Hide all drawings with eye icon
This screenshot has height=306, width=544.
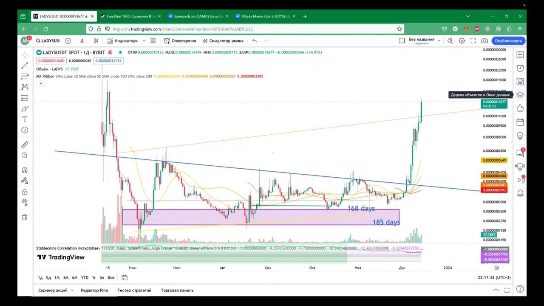25,202
